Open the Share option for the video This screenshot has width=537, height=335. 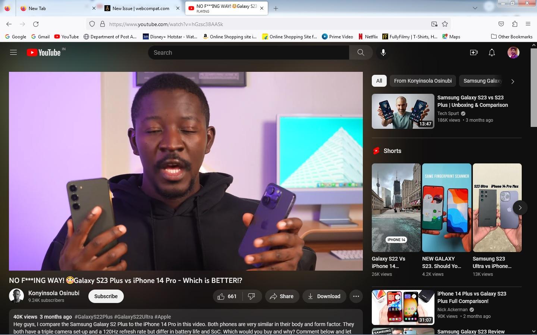click(282, 296)
